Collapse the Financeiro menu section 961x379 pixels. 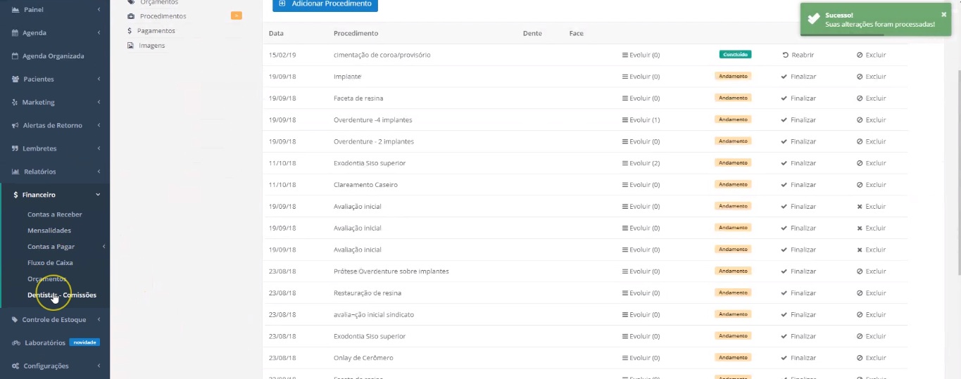pyautogui.click(x=98, y=195)
